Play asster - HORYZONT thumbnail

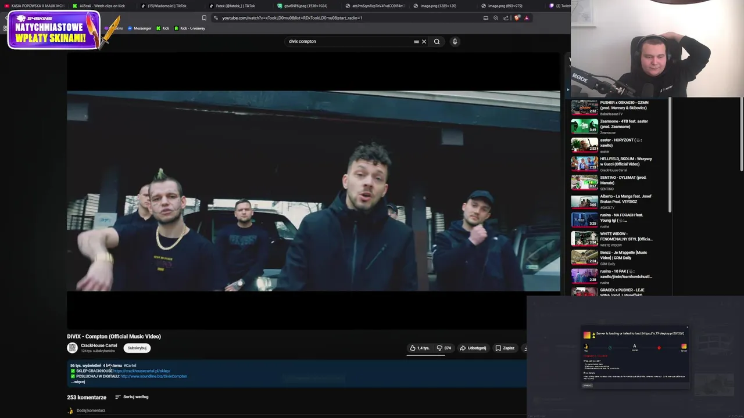[x=584, y=145]
